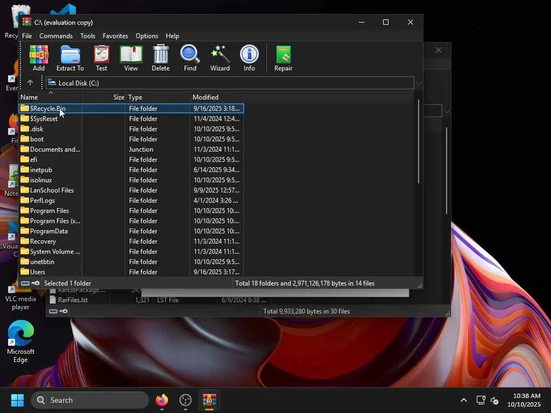This screenshot has width=551, height=413.
Task: Click the Add archive toolbar icon
Action: pos(39,58)
